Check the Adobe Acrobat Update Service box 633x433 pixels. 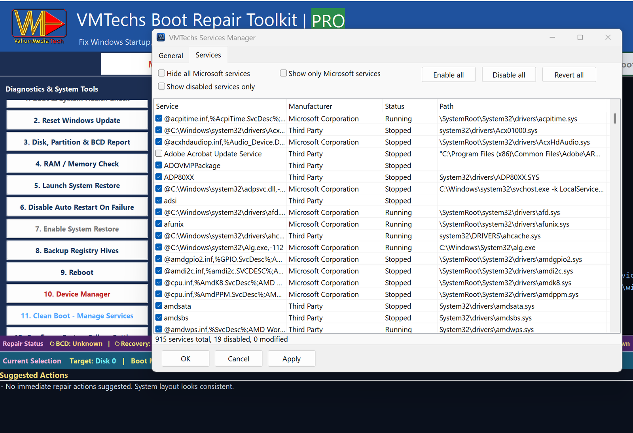pos(159,154)
